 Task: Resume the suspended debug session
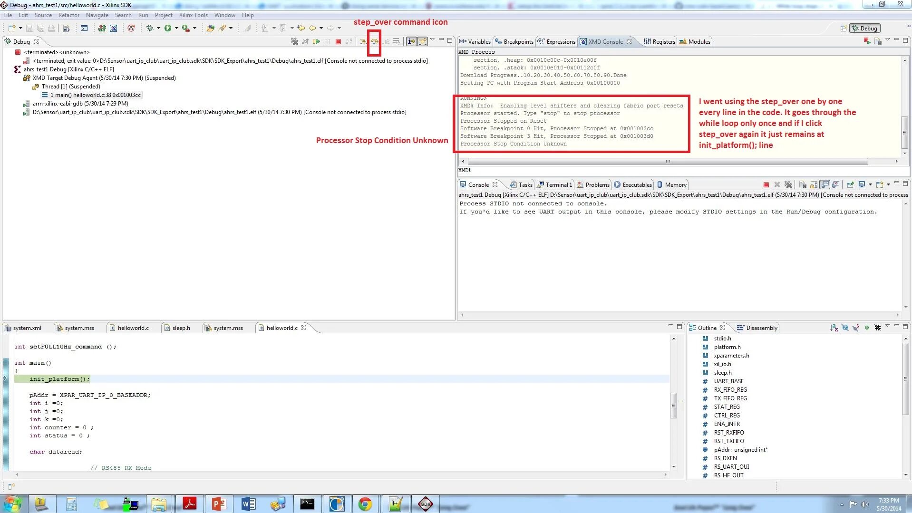pos(316,42)
